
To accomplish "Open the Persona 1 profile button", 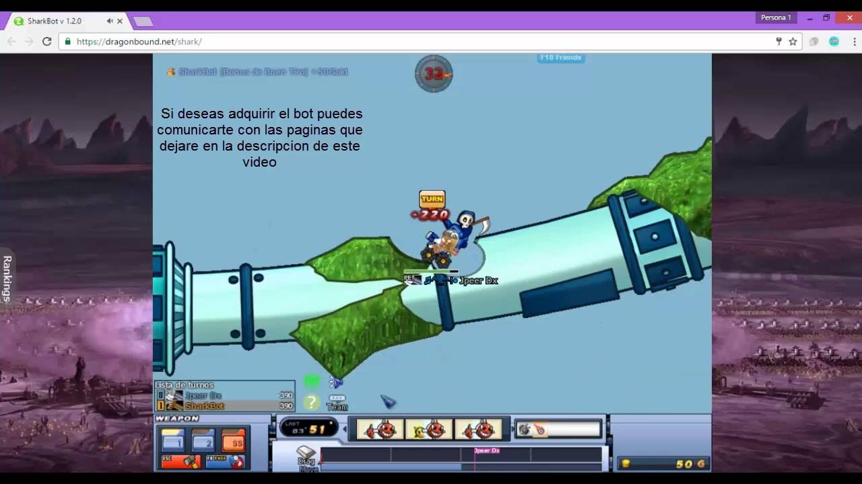I will 776,17.
